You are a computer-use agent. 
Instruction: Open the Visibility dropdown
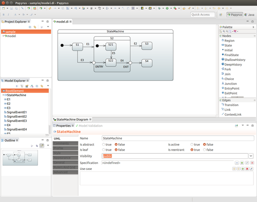pyautogui.click(x=251, y=156)
